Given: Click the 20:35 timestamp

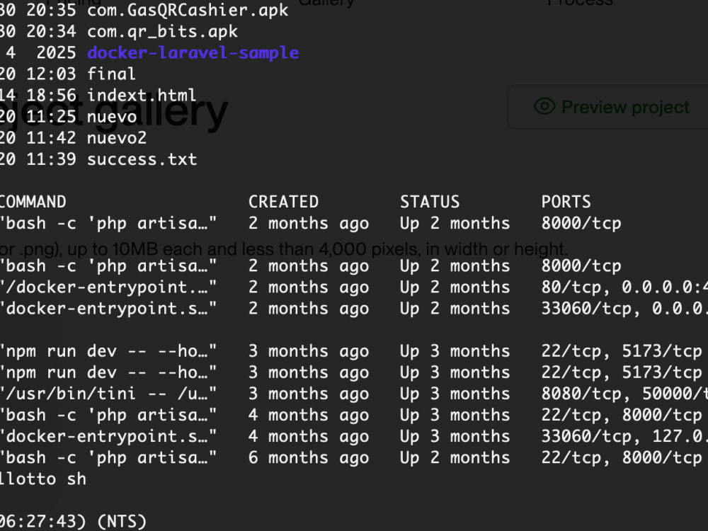Looking at the screenshot, I should (x=51, y=10).
